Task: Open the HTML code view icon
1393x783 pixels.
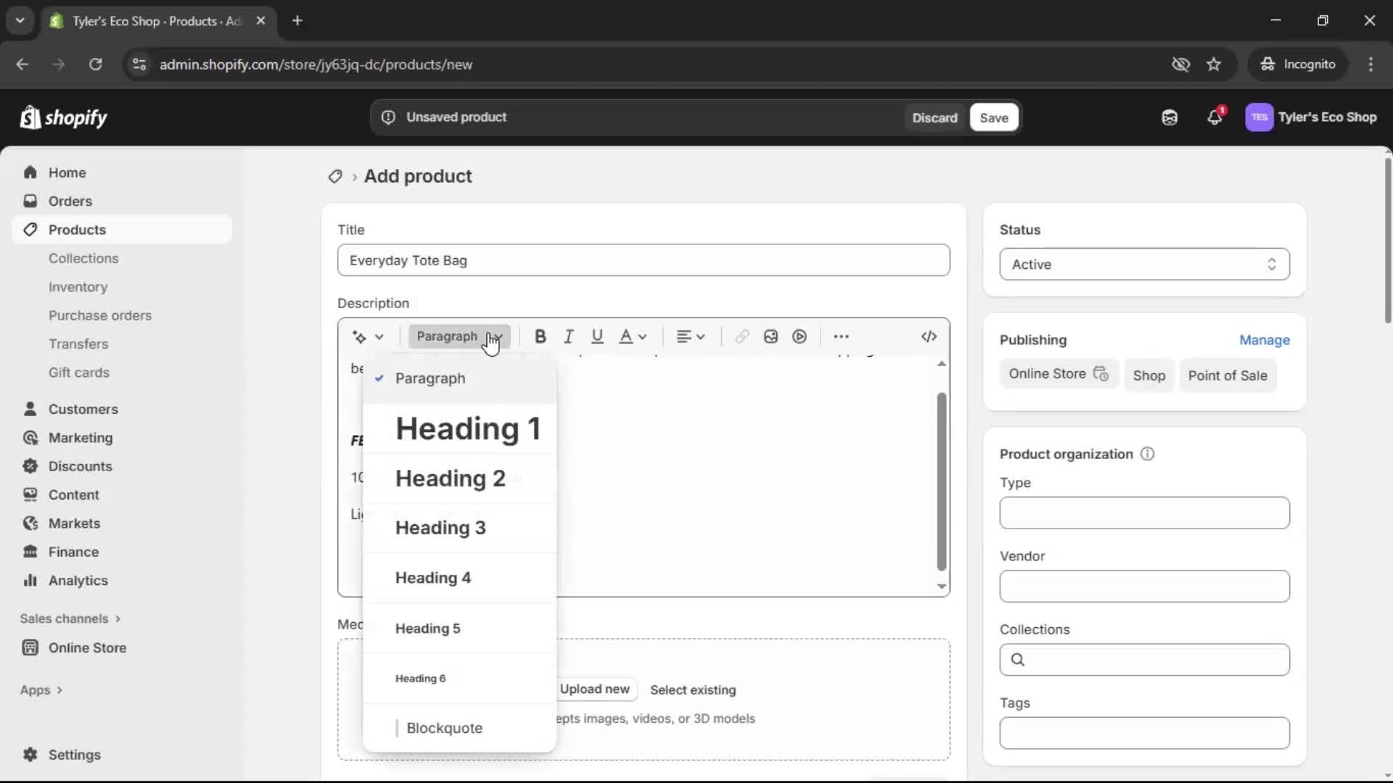Action: [929, 336]
